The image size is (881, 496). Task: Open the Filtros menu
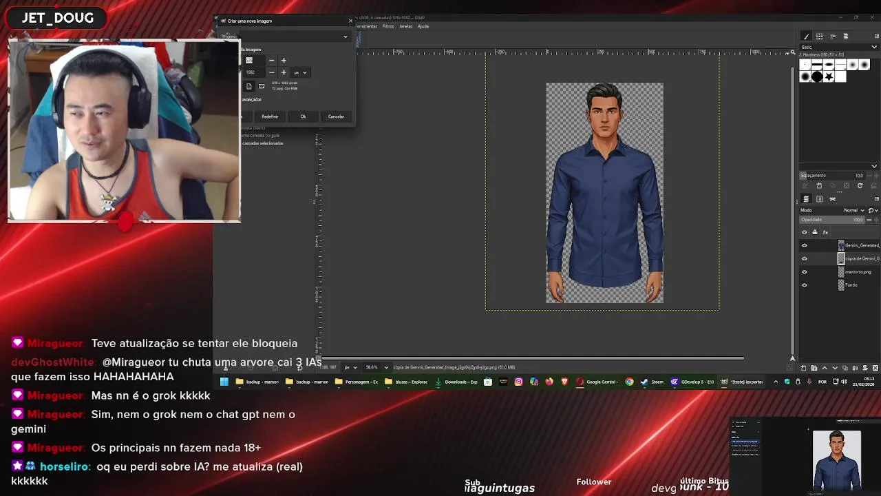click(x=388, y=26)
